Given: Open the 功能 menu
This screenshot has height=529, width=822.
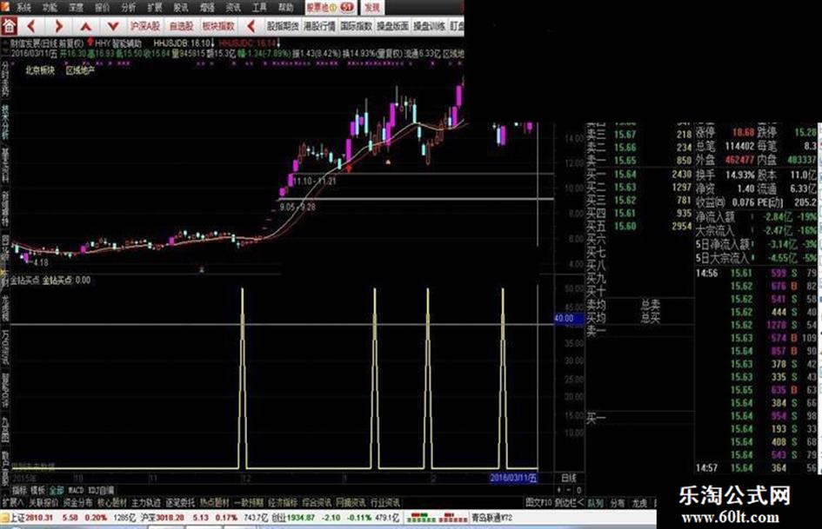Looking at the screenshot, I should 50,7.
